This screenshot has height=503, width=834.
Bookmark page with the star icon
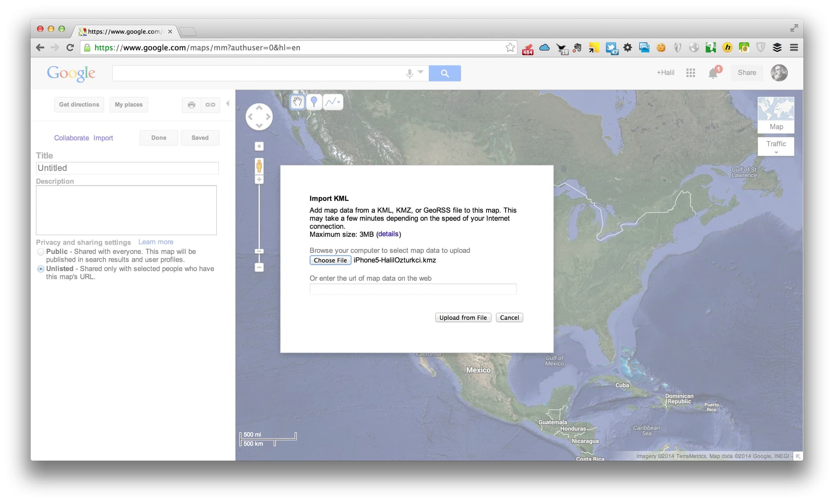click(x=510, y=48)
